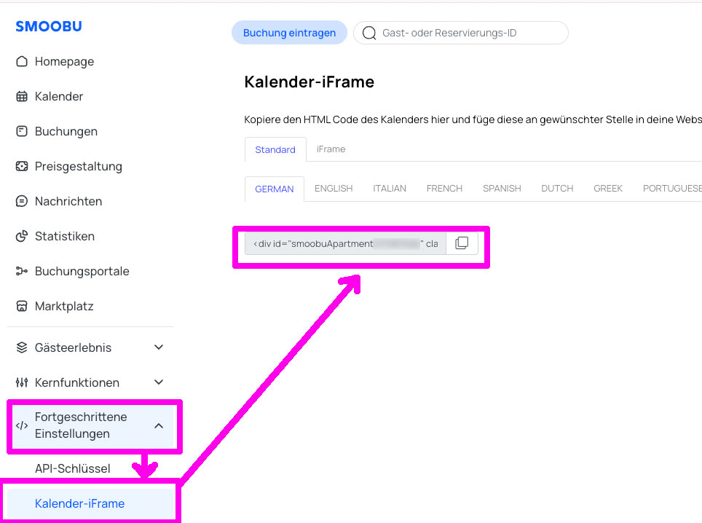
Task: Click the Buchungen sidebar icon
Action: pos(22,132)
